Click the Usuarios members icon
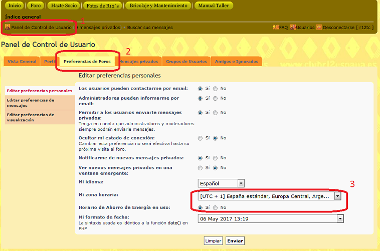Screen dimensions: 380x251 pos(292,27)
